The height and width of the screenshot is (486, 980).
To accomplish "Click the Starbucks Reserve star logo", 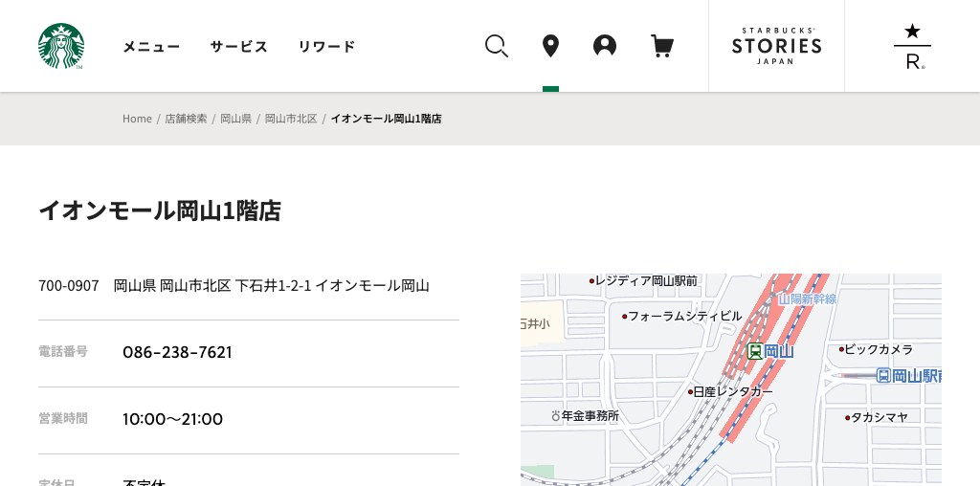I will [x=912, y=46].
